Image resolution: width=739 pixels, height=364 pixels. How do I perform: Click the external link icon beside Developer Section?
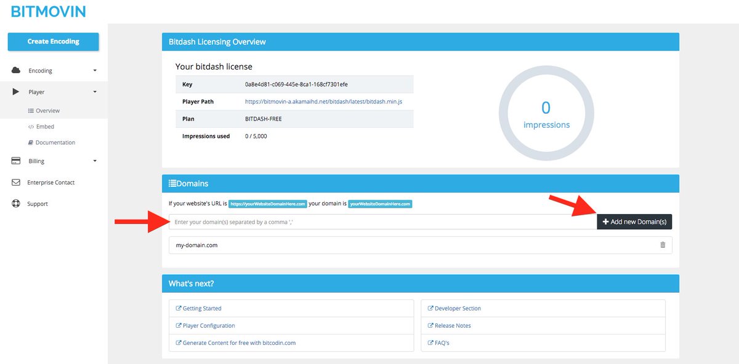[430, 309]
